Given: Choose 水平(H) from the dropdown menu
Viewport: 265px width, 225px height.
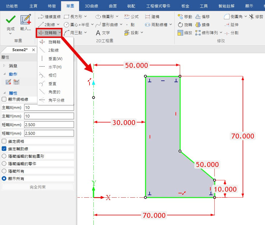Looking at the screenshot, I should [56, 67].
